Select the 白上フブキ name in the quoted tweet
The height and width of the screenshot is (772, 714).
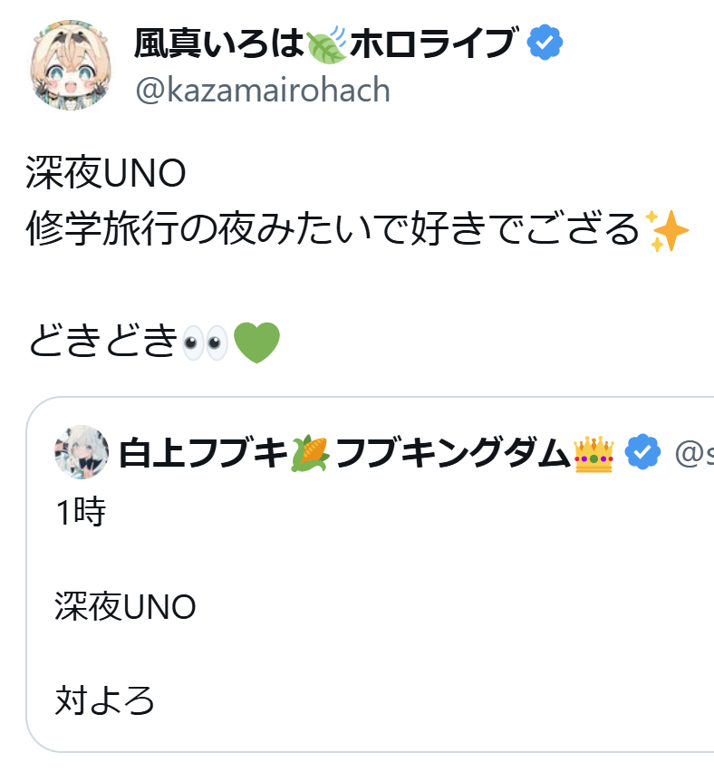pyautogui.click(x=203, y=452)
